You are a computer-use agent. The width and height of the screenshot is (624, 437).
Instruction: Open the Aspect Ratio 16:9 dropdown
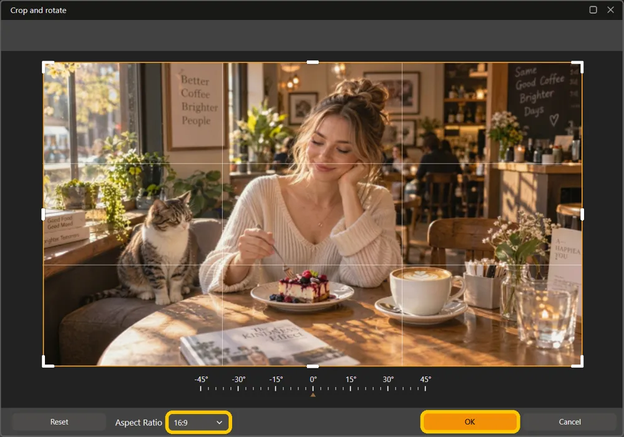[x=198, y=422]
